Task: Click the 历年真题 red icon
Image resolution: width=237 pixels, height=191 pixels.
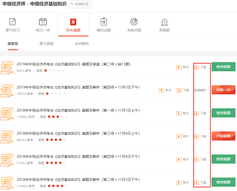Action: click(73, 22)
